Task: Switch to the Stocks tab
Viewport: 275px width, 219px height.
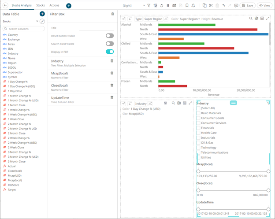Action: point(41,5)
